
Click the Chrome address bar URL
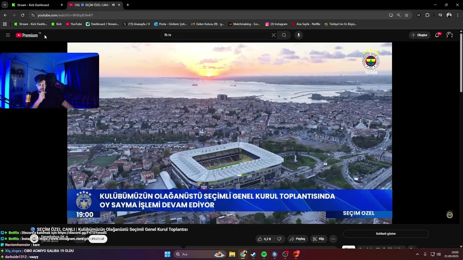tap(65, 15)
